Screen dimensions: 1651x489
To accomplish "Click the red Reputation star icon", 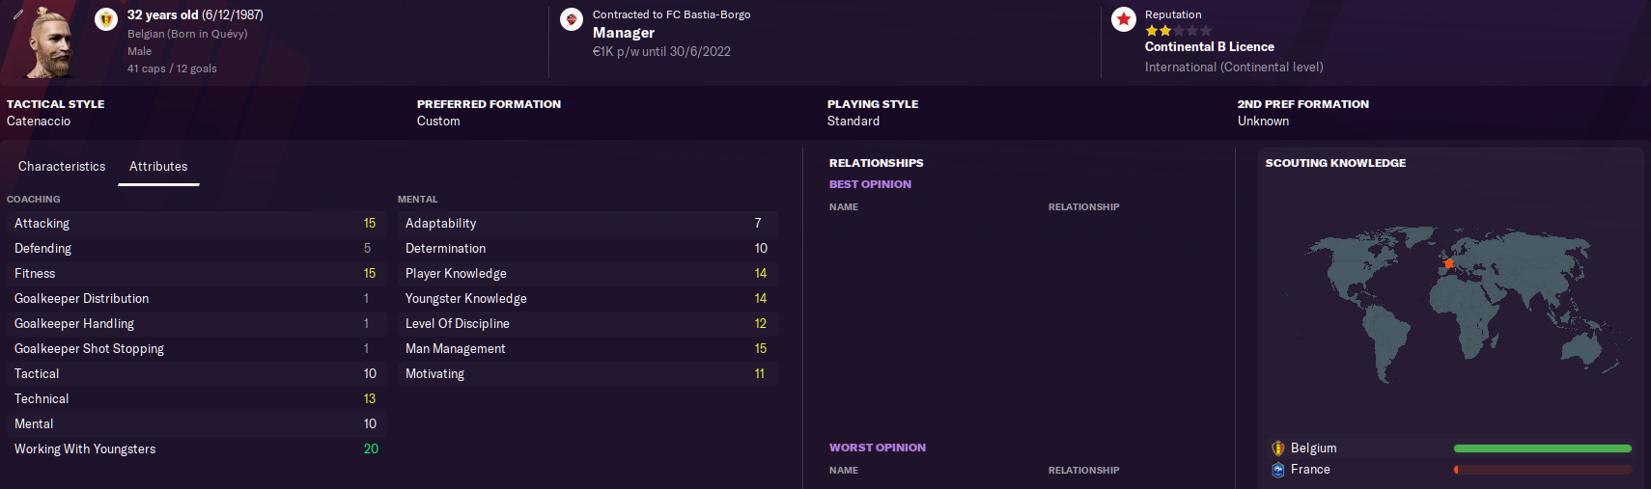I will pyautogui.click(x=1124, y=19).
